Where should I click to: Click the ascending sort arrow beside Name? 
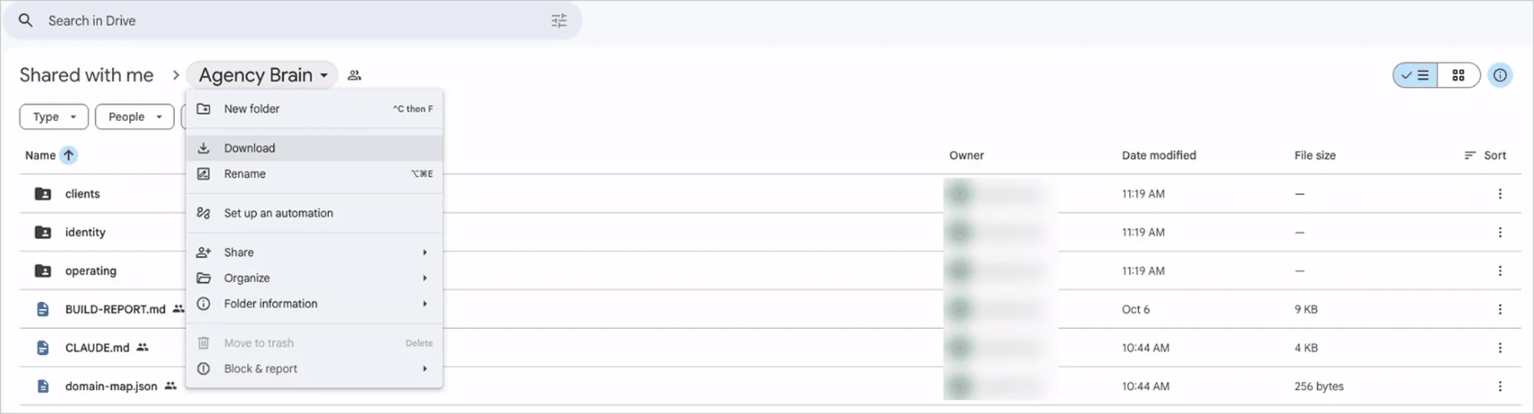tap(68, 155)
